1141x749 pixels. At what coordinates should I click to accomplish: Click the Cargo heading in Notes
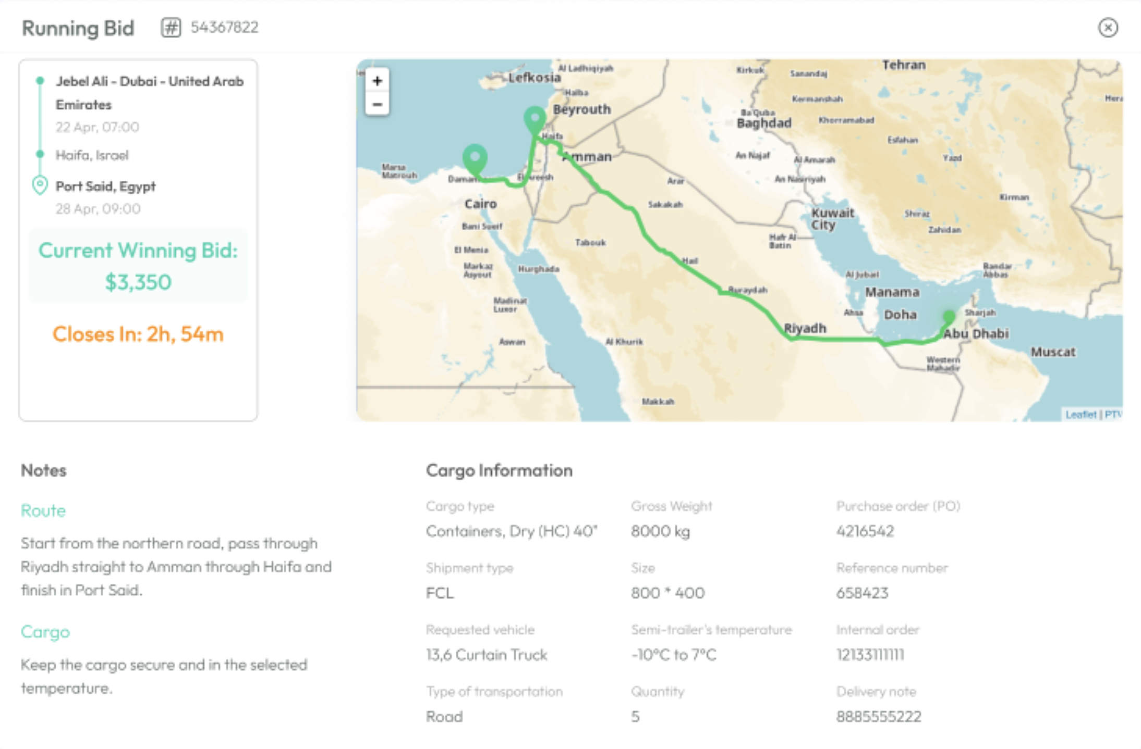click(45, 632)
